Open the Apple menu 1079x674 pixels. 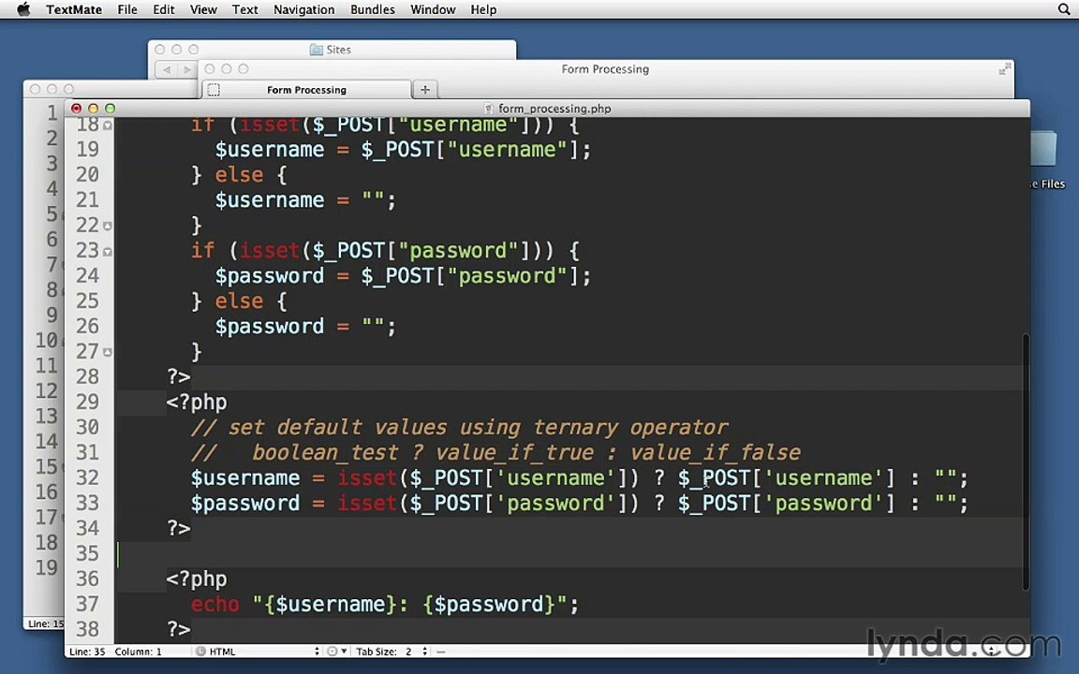pyautogui.click(x=23, y=9)
